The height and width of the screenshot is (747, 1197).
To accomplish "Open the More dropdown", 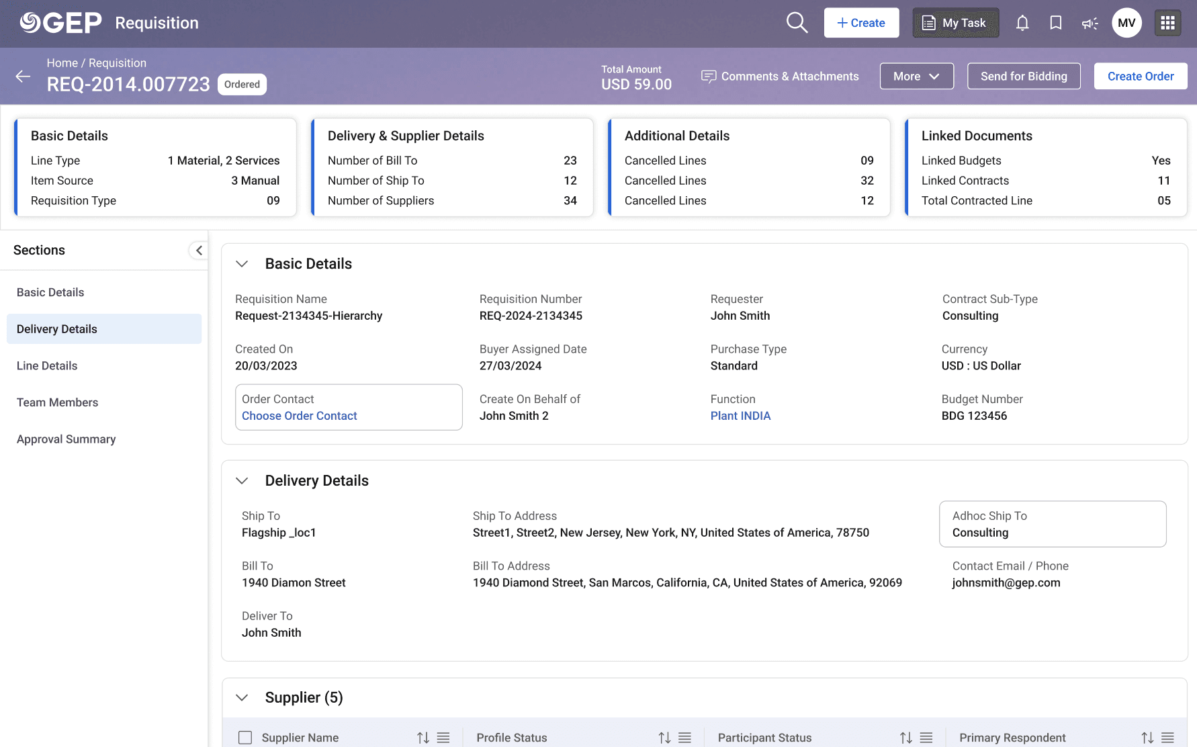I will point(916,77).
